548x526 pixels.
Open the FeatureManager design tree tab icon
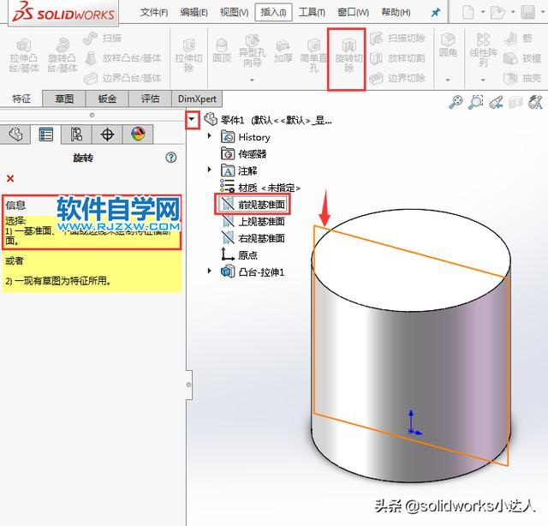[x=15, y=134]
